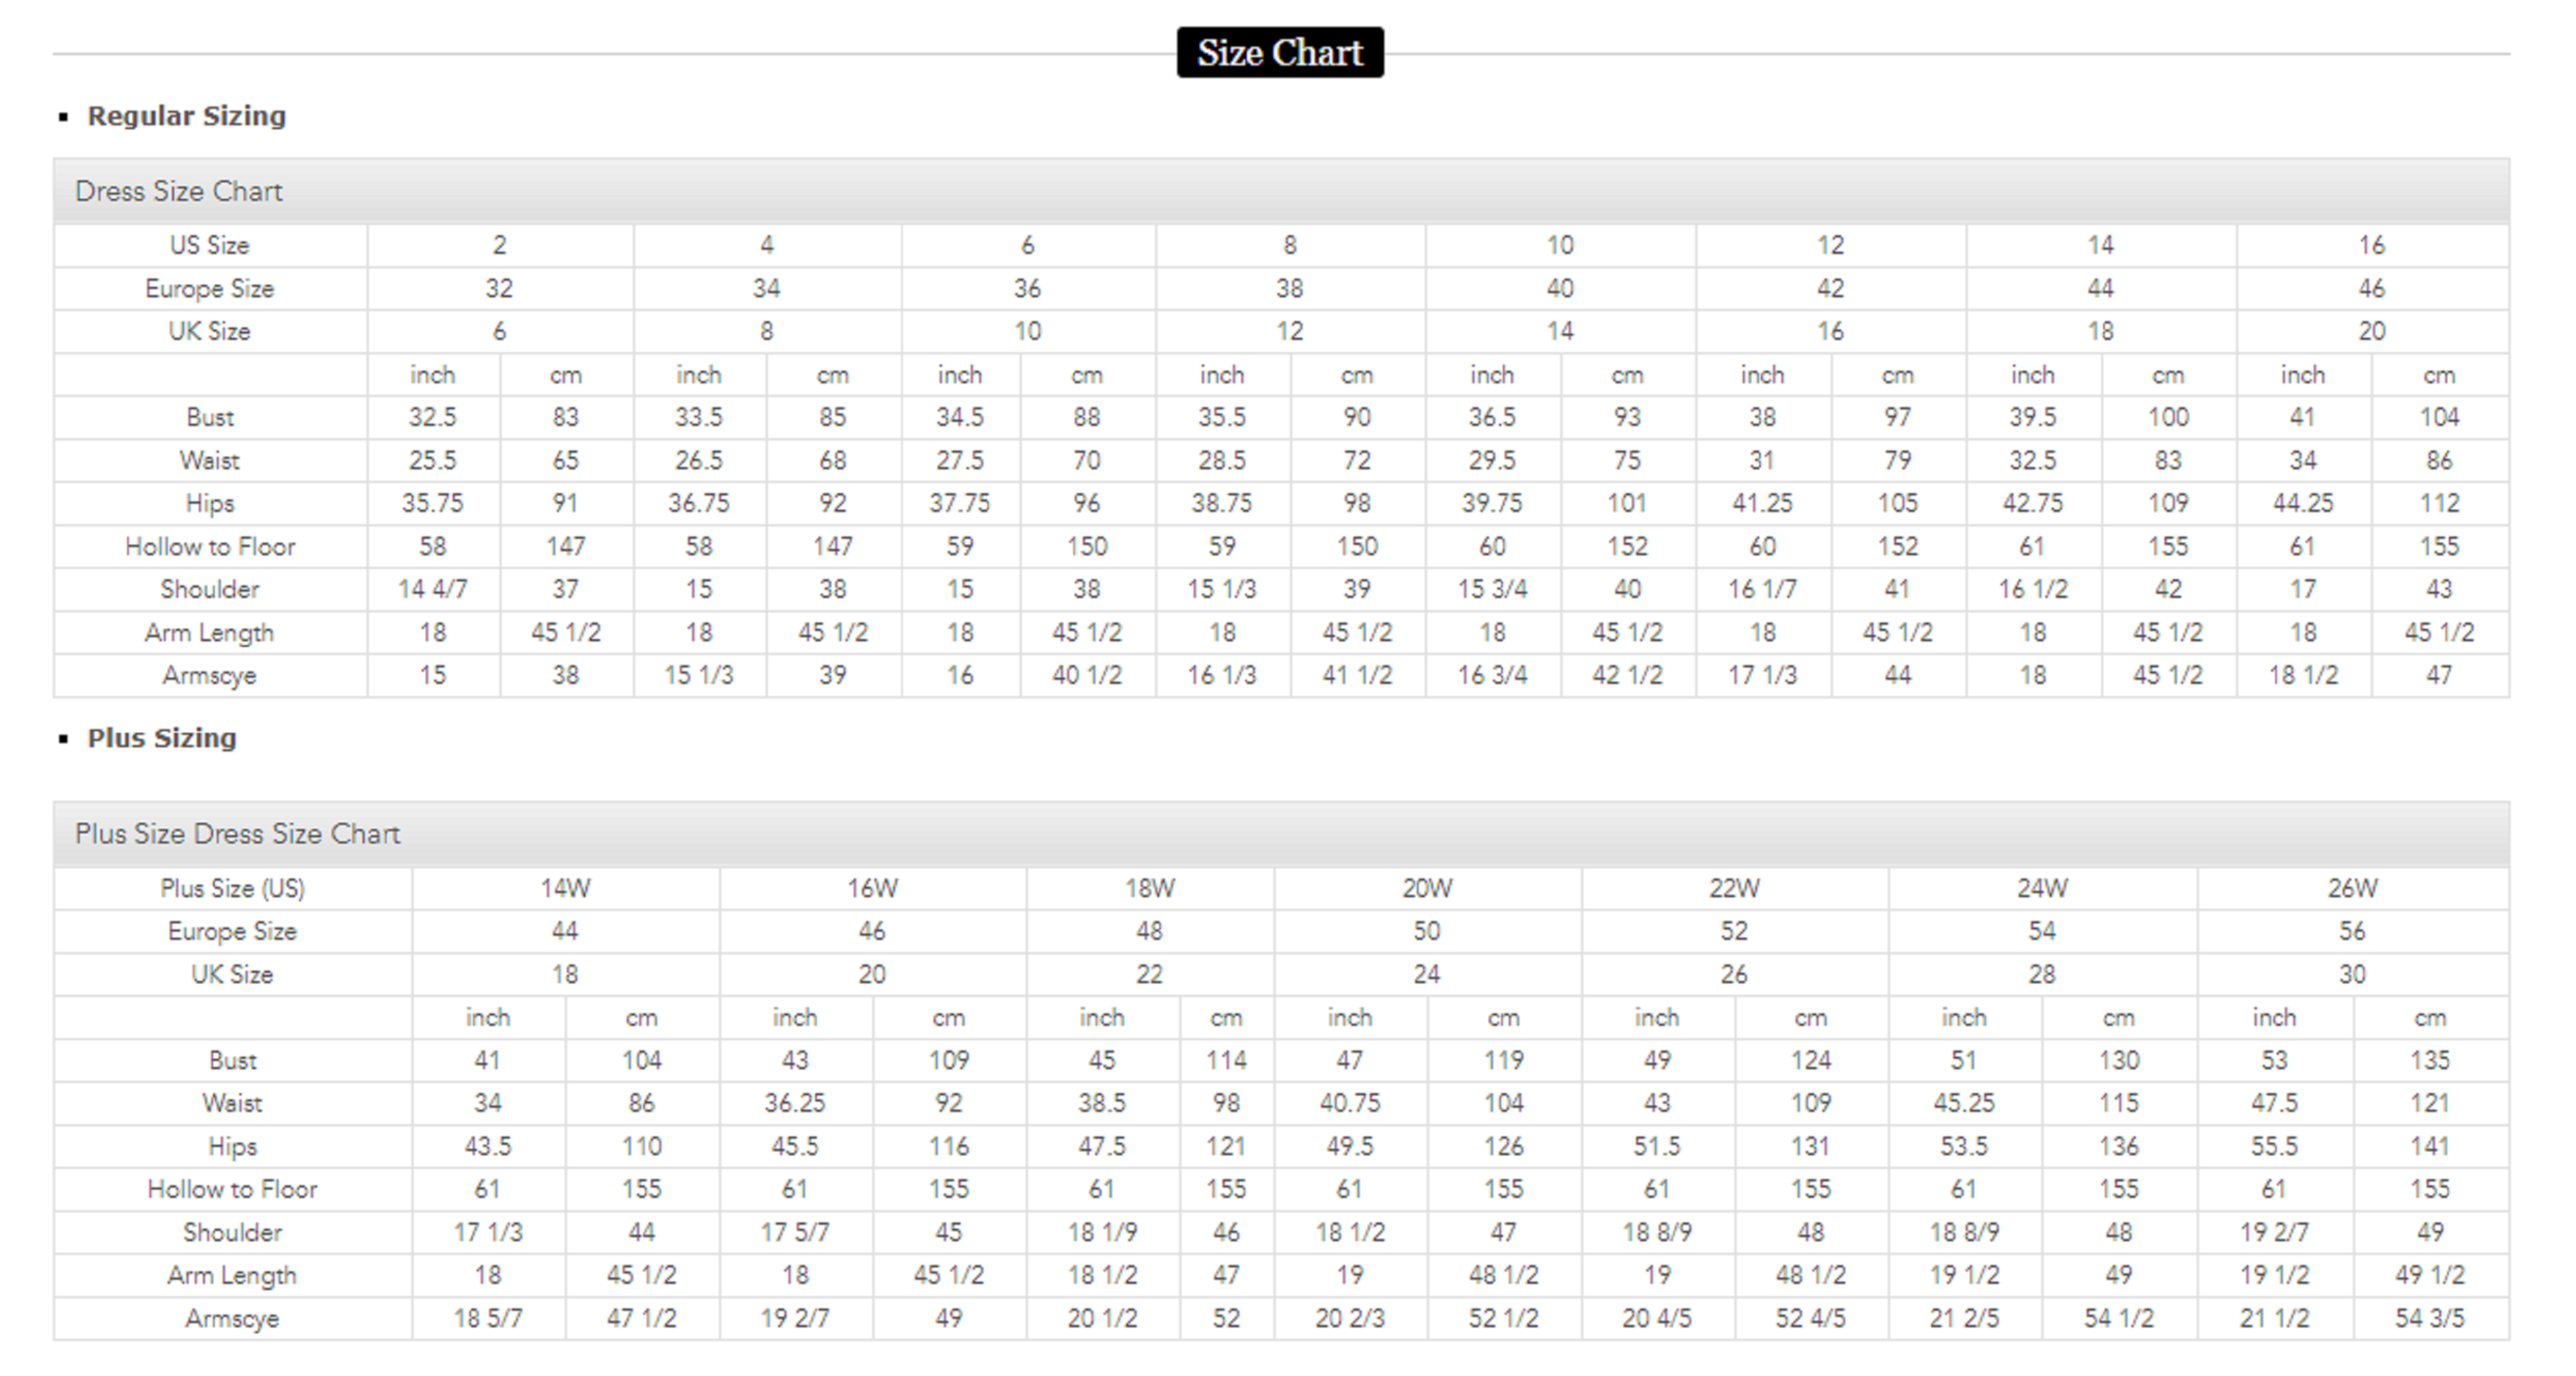Image resolution: width=2576 pixels, height=1376 pixels.
Task: Click the 35.75 hips measurement cell
Action: coord(432,503)
